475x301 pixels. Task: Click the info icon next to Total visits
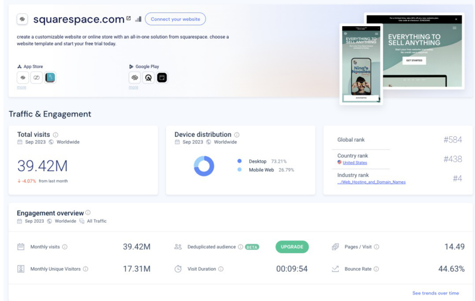55,135
